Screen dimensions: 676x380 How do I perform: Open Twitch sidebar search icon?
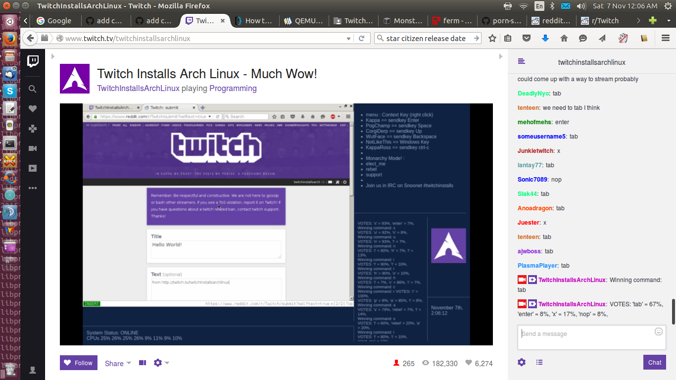tap(33, 89)
